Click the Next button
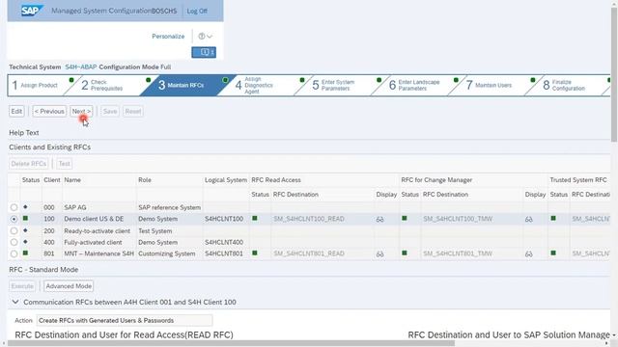The height and width of the screenshot is (347, 618). tap(81, 112)
